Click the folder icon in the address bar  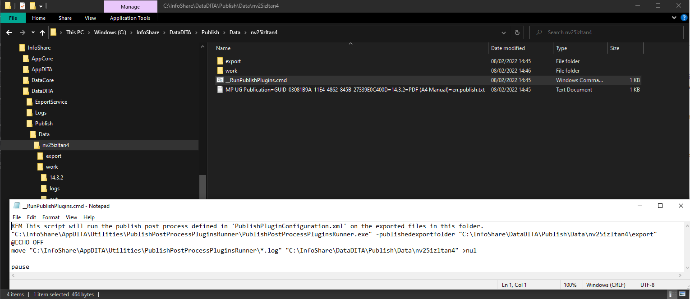coord(54,32)
